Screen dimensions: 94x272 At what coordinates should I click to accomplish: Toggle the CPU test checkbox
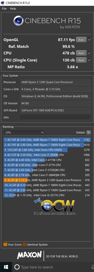[x=89, y=53]
